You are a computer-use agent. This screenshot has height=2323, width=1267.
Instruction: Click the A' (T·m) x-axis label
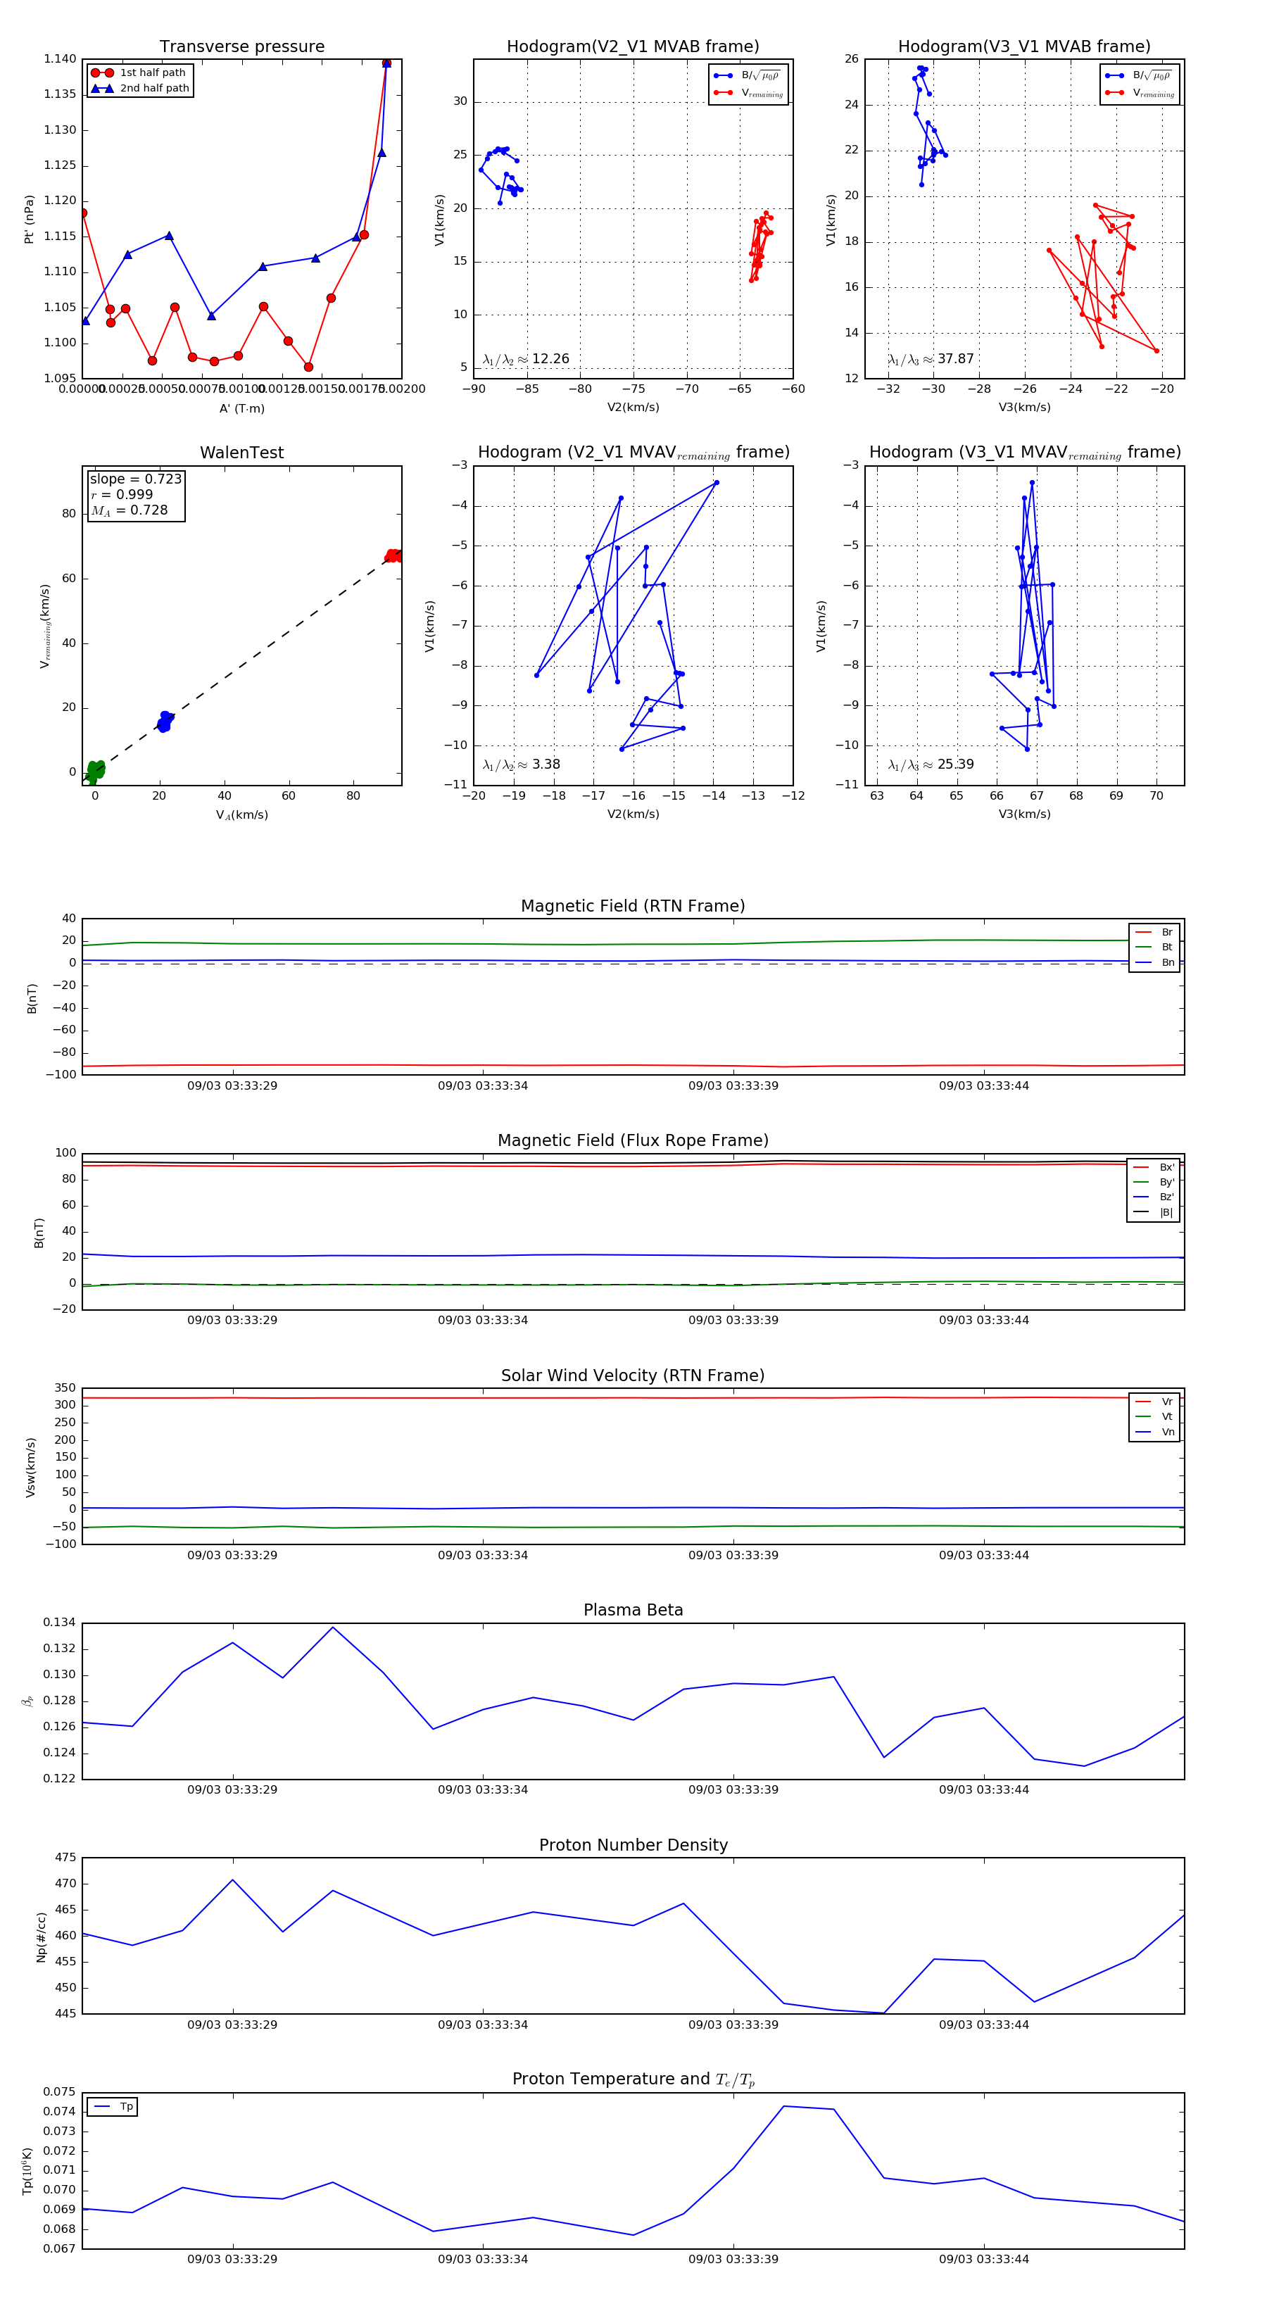point(241,408)
